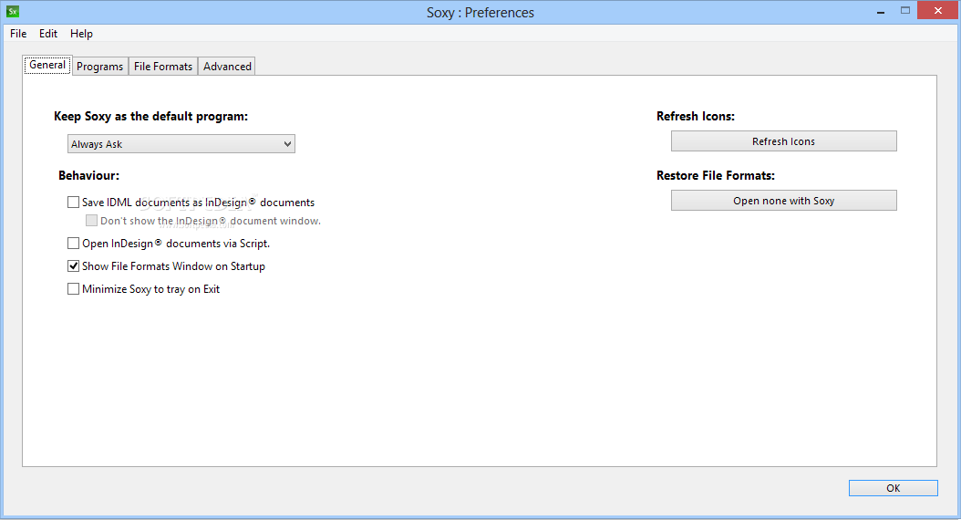Open the Advanced tab
This screenshot has height=520, width=961.
(227, 67)
